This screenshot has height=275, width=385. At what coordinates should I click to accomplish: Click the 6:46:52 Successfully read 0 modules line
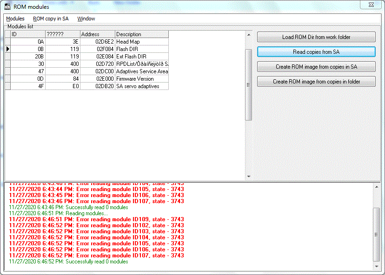click(x=68, y=262)
